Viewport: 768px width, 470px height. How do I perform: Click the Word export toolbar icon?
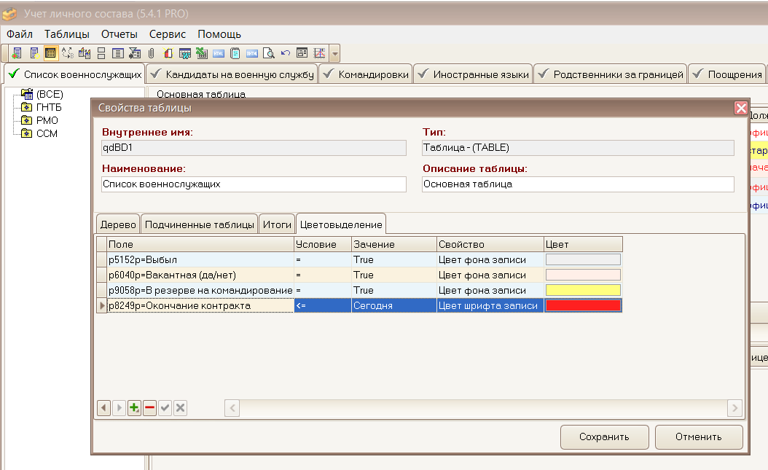185,53
